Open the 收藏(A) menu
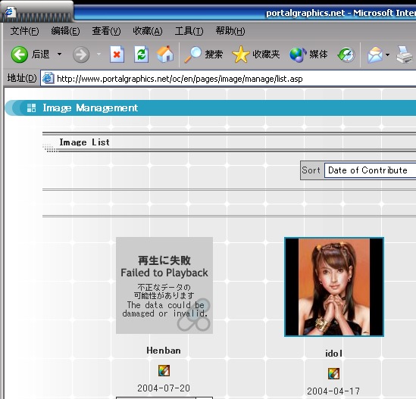Image resolution: width=416 pixels, height=399 pixels. coord(148,31)
